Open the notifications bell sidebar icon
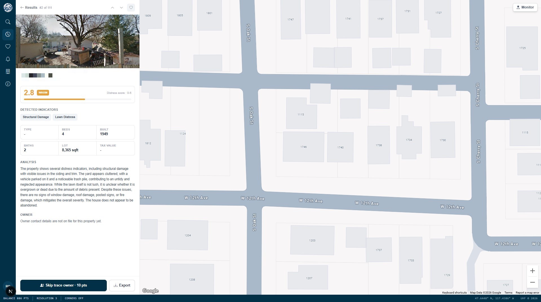 click(8, 59)
